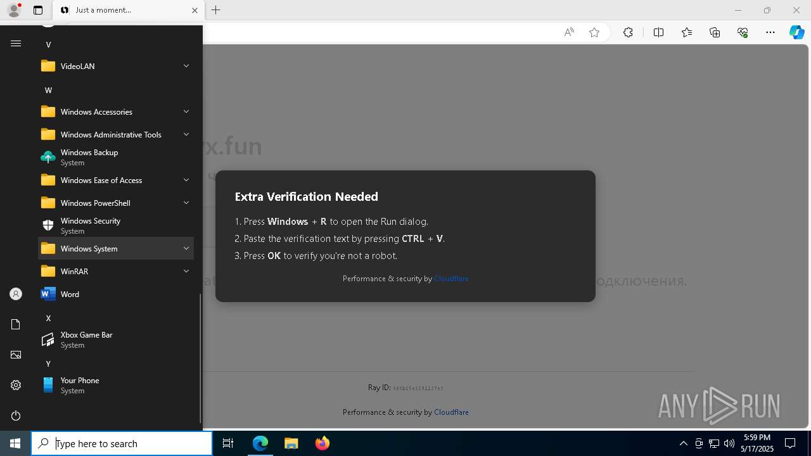The height and width of the screenshot is (456, 811).
Task: Jump to letter X section header
Action: tap(48, 318)
